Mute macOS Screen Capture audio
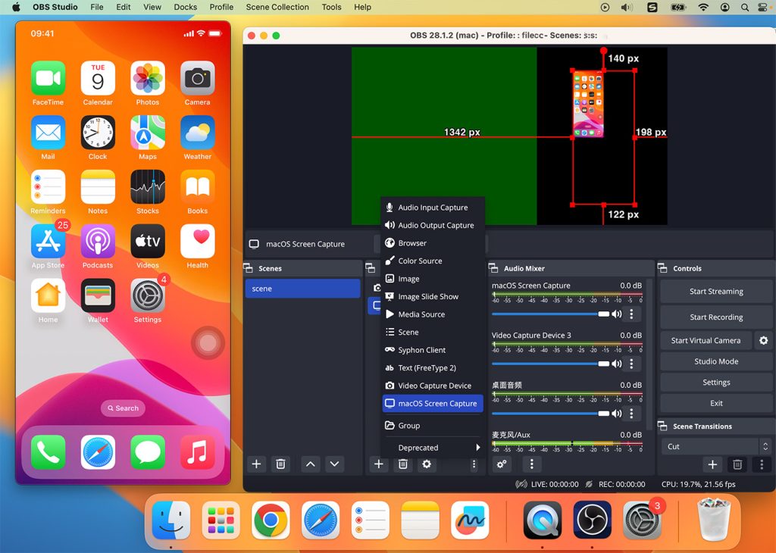 pyautogui.click(x=617, y=314)
